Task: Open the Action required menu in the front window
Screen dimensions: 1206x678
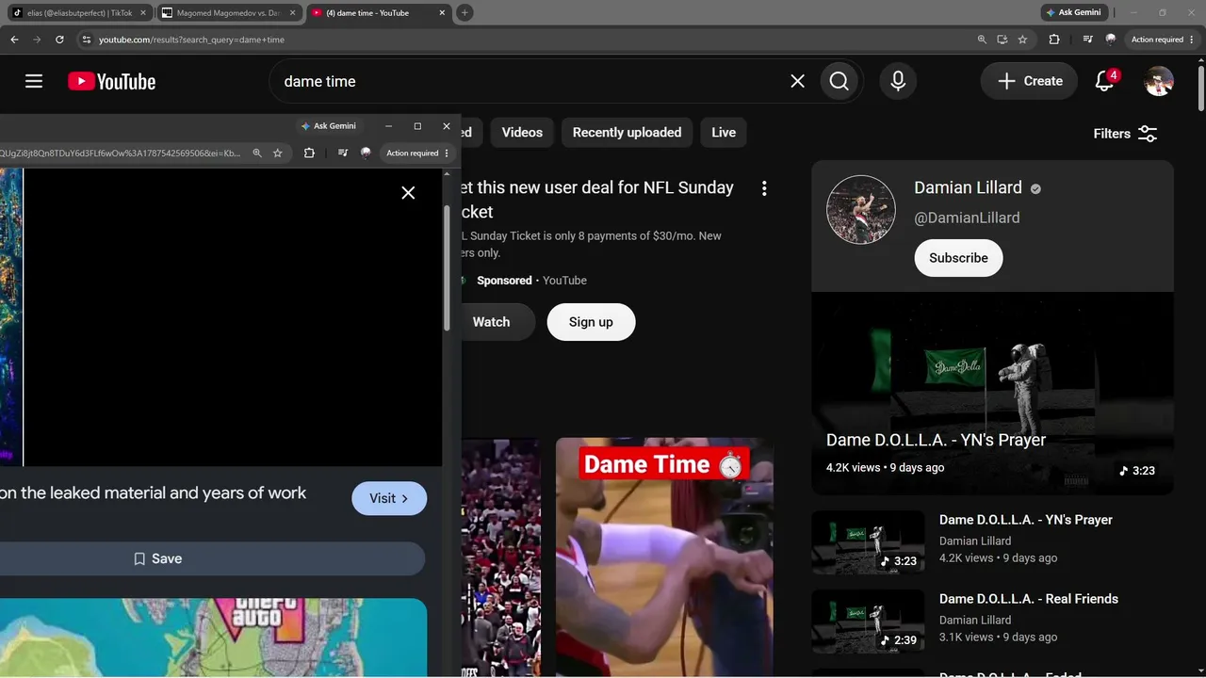Action: click(x=417, y=153)
